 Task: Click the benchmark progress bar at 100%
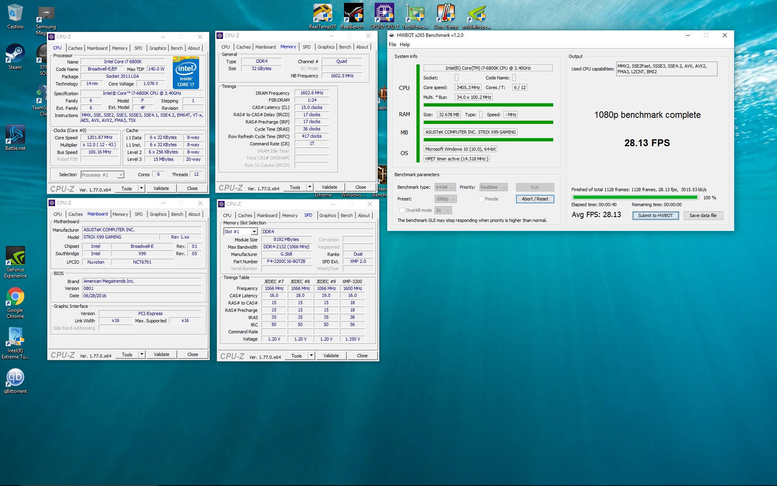pos(635,198)
